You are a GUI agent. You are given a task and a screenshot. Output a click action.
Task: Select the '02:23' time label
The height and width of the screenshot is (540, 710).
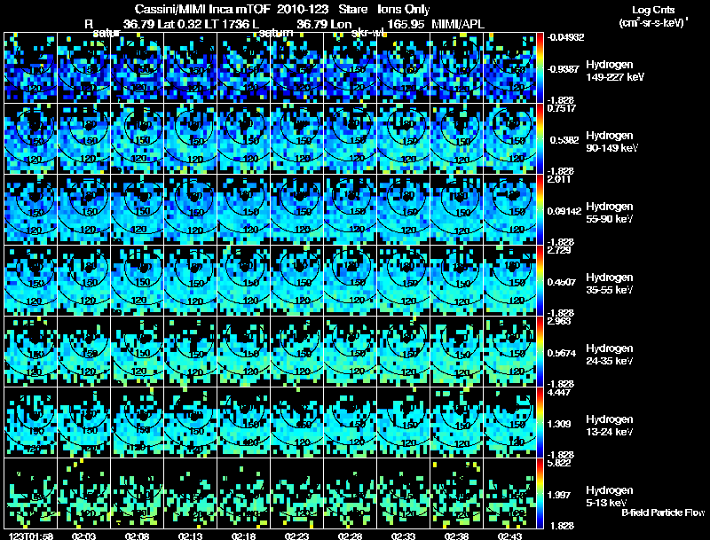[x=296, y=536]
